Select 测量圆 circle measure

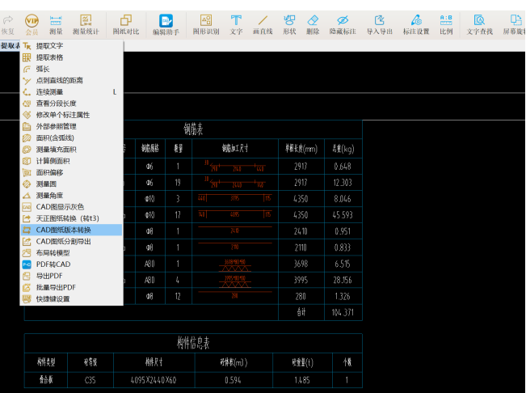(71, 184)
